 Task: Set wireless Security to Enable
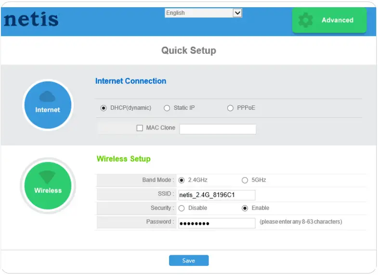[245, 208]
